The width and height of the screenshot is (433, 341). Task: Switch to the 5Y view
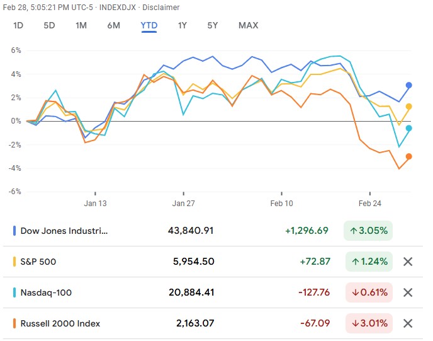click(x=213, y=26)
